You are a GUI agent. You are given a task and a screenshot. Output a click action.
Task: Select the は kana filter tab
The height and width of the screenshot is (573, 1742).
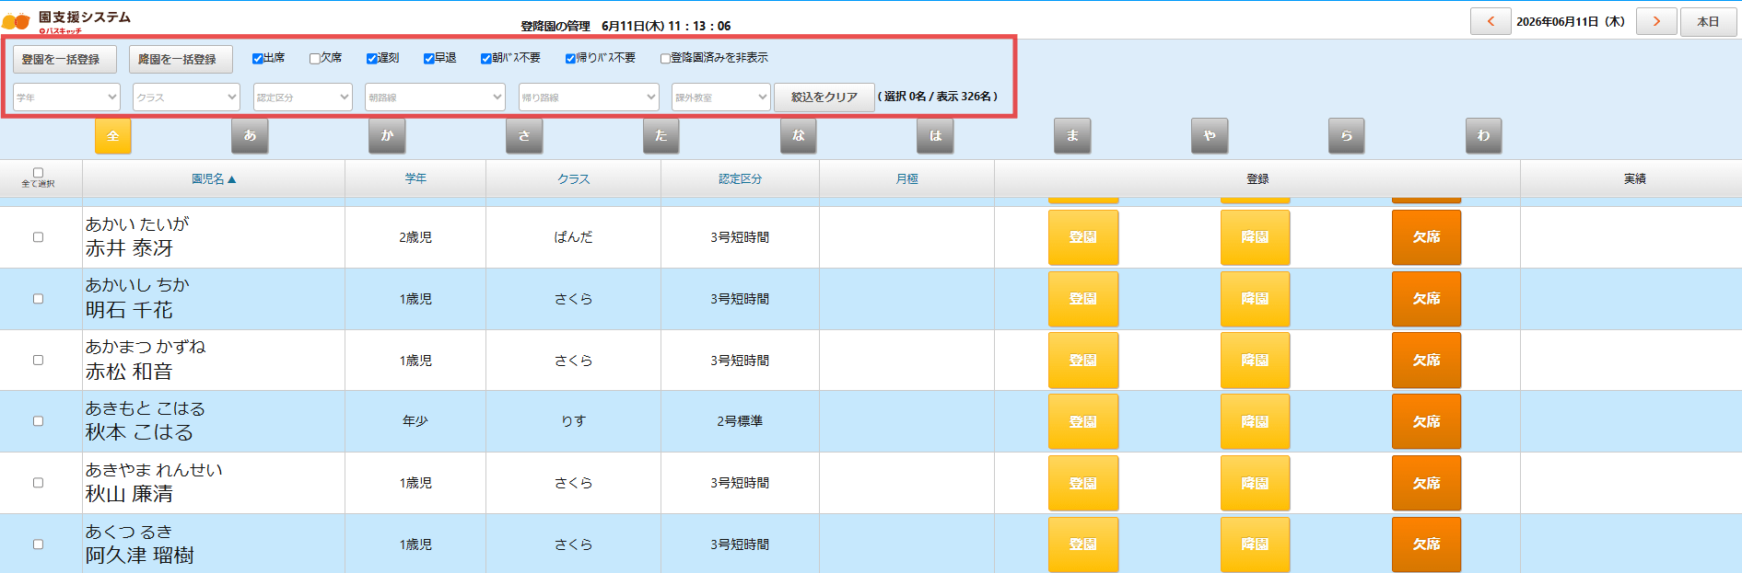(936, 136)
